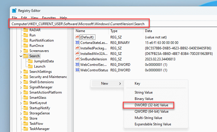Select the RunOnce folder icon

[x=26, y=46]
